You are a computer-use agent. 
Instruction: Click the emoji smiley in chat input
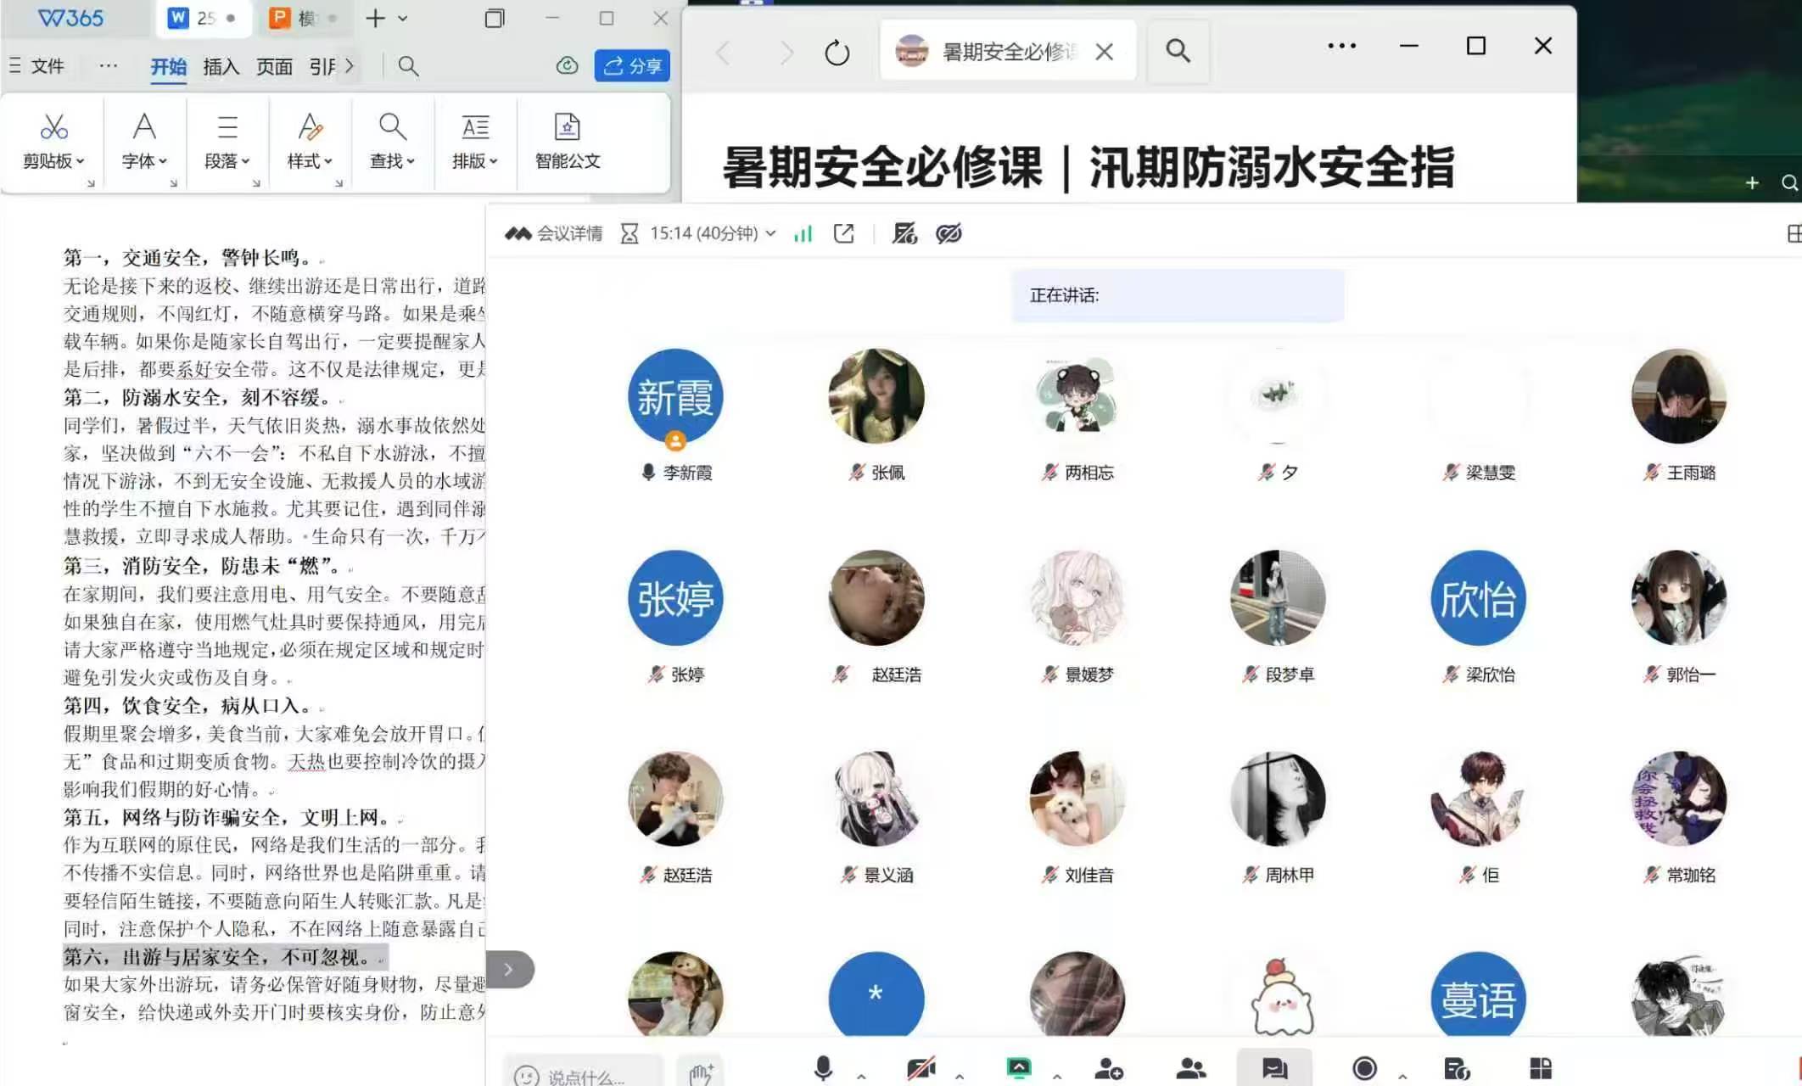pos(526,1076)
